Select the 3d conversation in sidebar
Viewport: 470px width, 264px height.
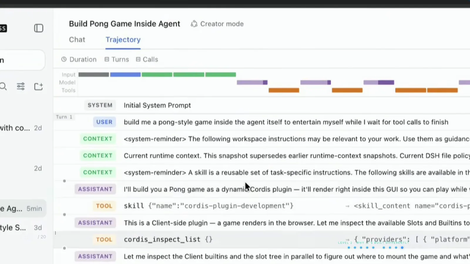(23, 228)
